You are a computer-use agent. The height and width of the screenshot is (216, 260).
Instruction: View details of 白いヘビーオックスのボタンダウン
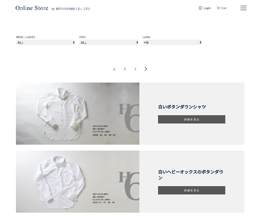tap(192, 190)
